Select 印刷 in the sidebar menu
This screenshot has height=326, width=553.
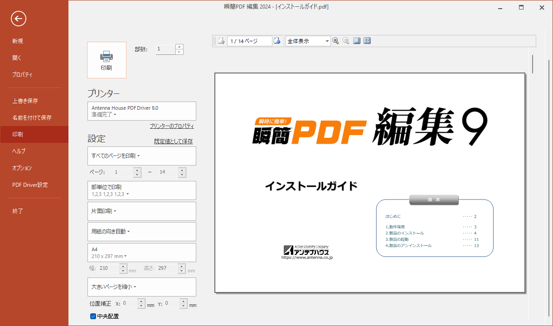(x=34, y=134)
